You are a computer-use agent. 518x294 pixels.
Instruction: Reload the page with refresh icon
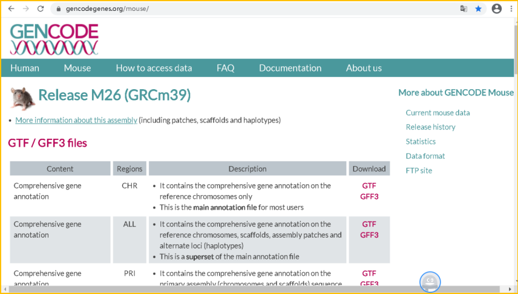click(41, 9)
